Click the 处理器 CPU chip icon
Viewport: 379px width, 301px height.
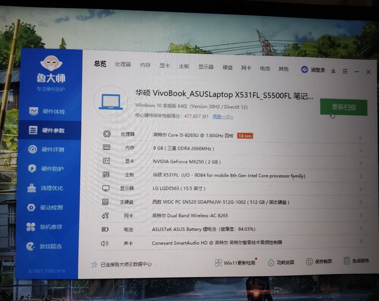click(107, 134)
